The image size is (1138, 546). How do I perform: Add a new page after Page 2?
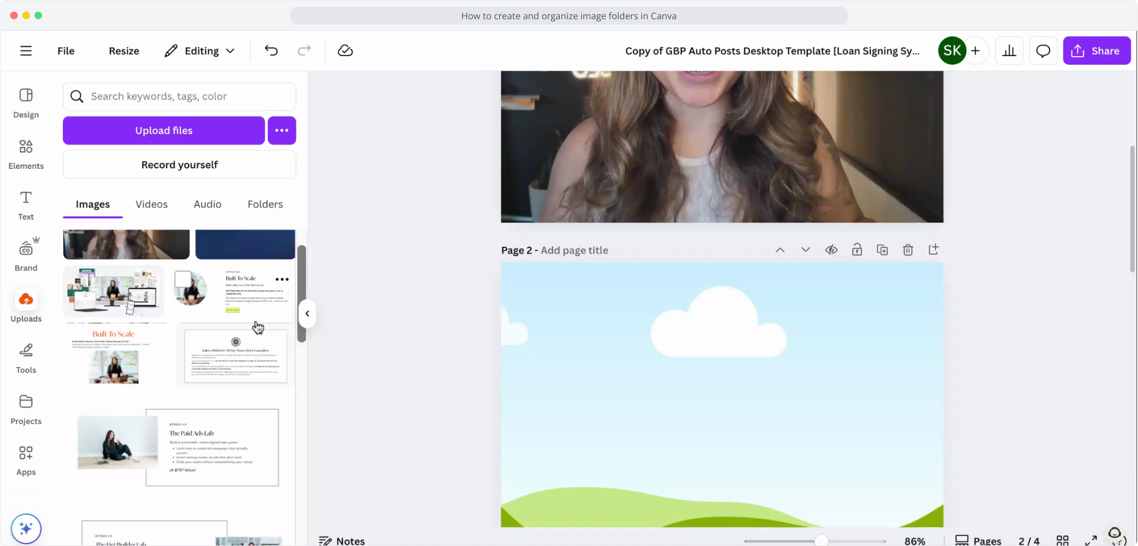pos(933,250)
